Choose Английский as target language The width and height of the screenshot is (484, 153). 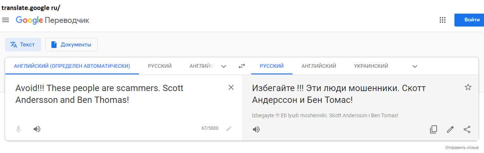pos(319,66)
